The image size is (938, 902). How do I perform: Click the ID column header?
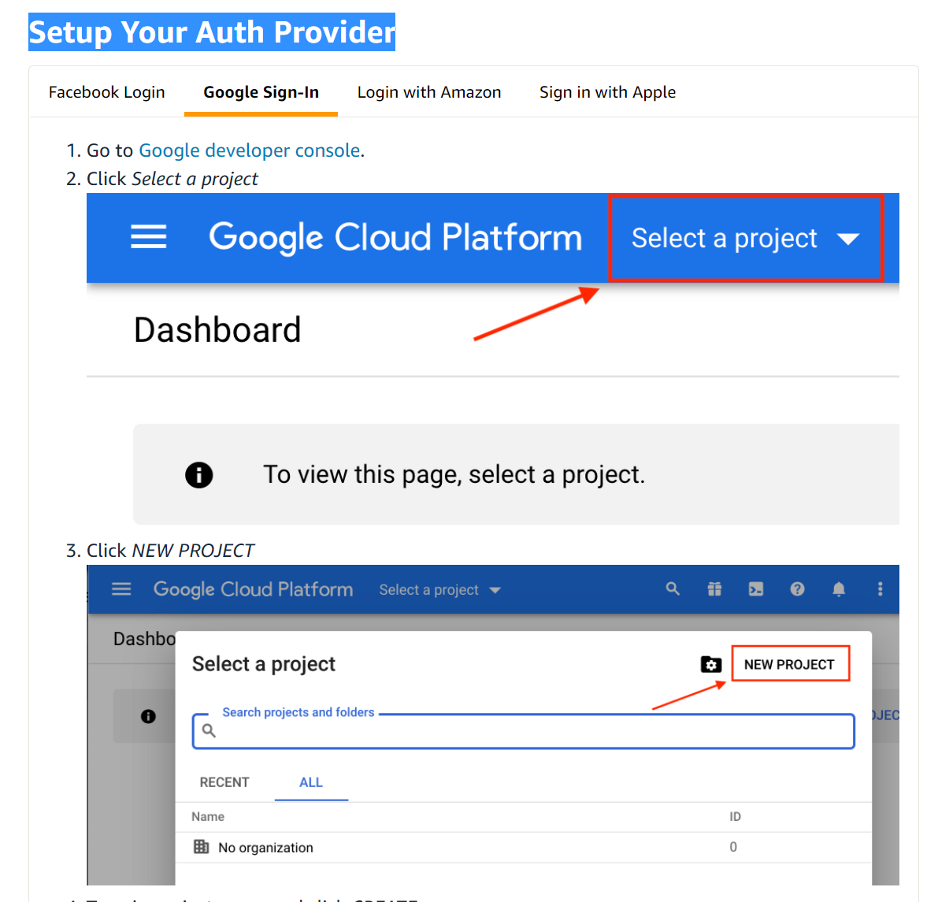click(x=735, y=816)
